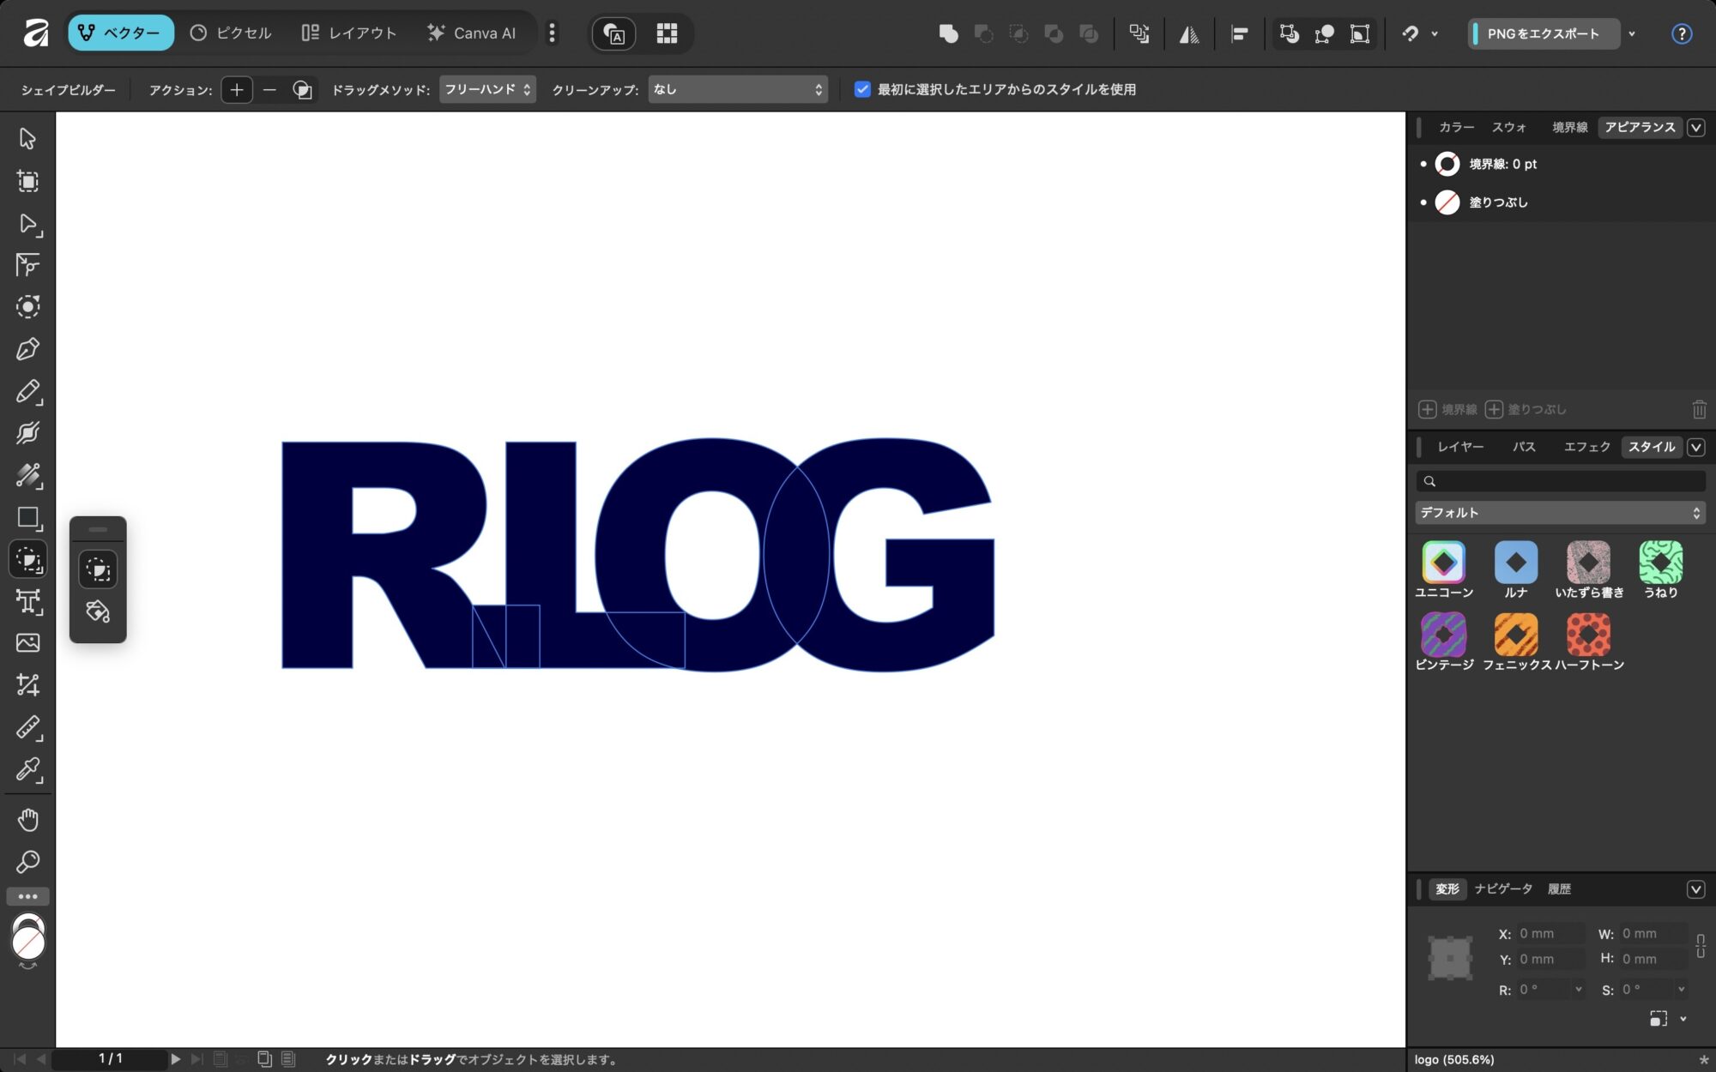Switch to the ピクセル persona tab
Viewport: 1716px width, 1072px height.
231,33
